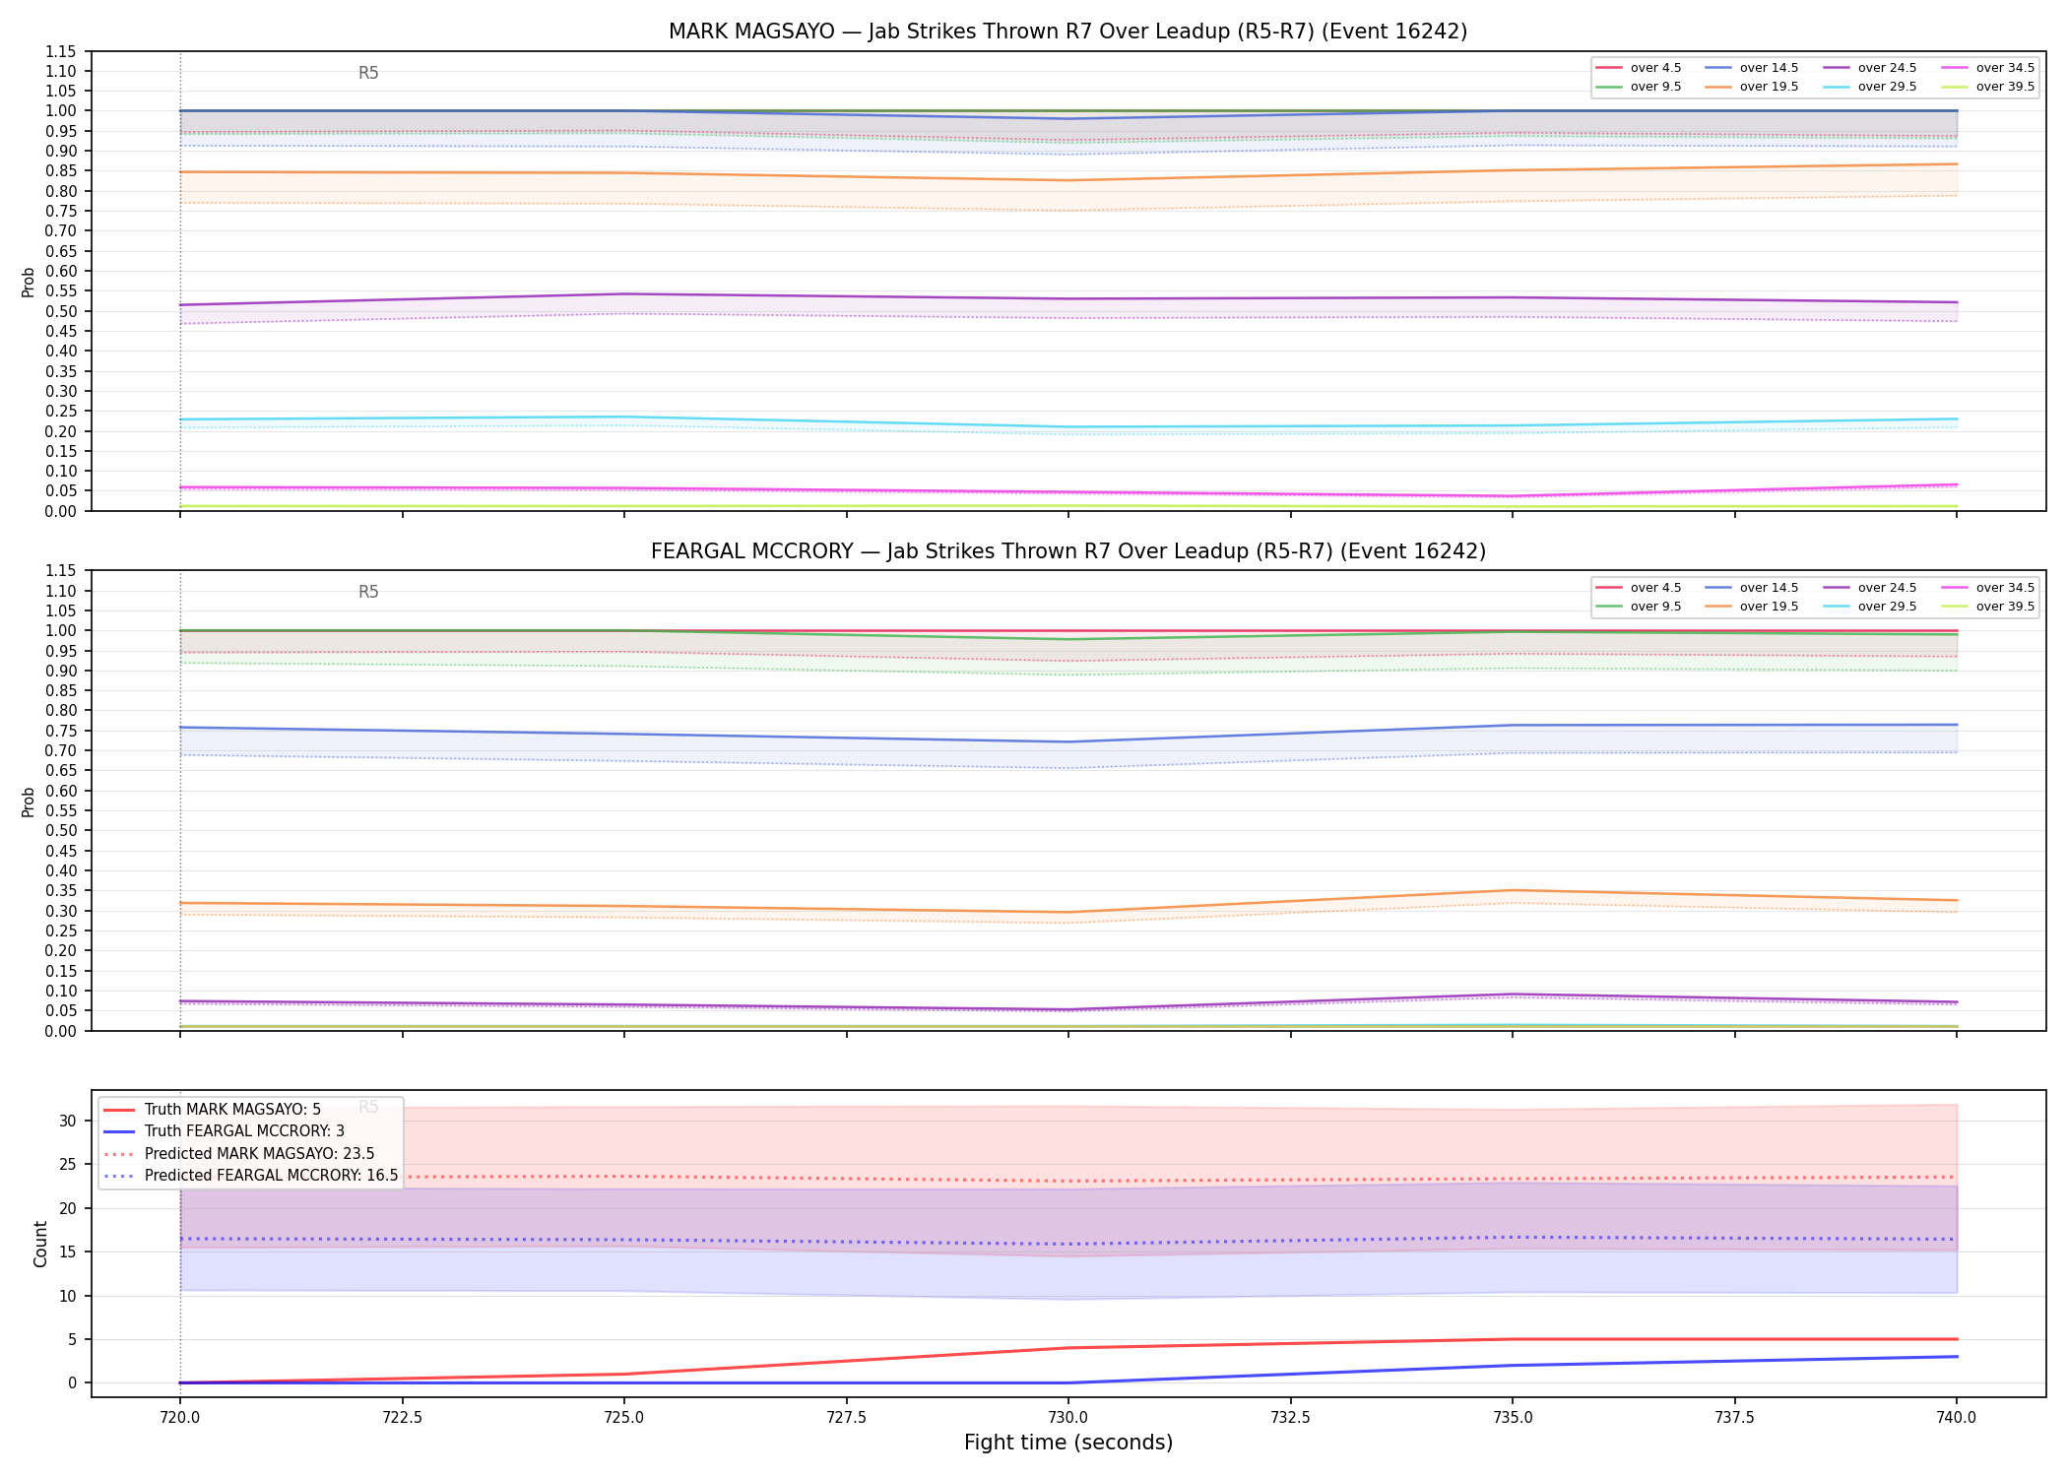Click the 10 tick on the Count axis
The height and width of the screenshot is (1477, 2068).
click(68, 1296)
